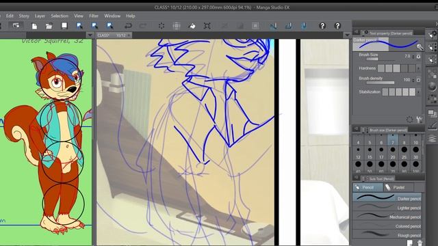
Task: Select the third Hardness level box
Action: [x=396, y=68]
